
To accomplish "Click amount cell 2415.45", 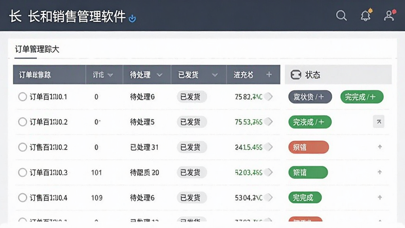I will (248, 147).
